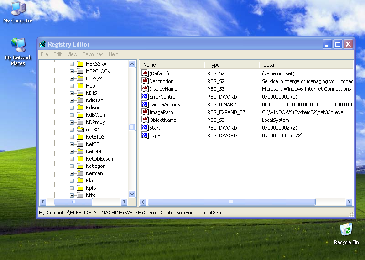Viewport: 365px width, 260px height.
Task: Open the Edit menu
Action: (57, 54)
